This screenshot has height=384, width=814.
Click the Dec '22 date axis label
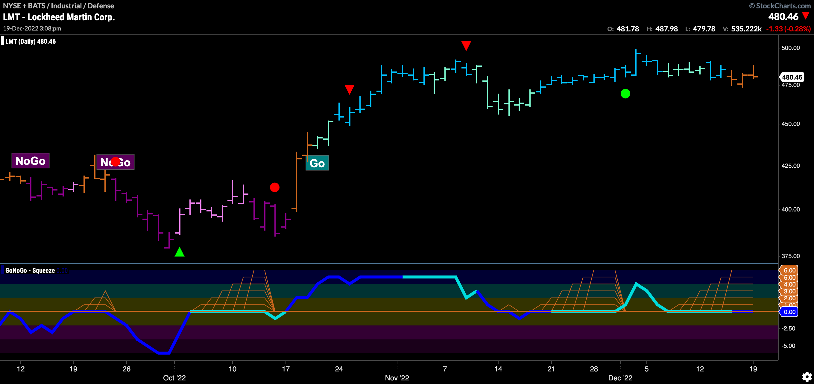[620, 378]
